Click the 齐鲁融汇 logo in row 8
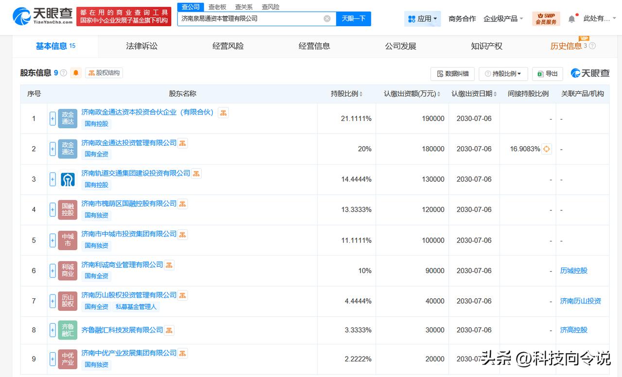The width and height of the screenshot is (622, 377). click(x=68, y=330)
